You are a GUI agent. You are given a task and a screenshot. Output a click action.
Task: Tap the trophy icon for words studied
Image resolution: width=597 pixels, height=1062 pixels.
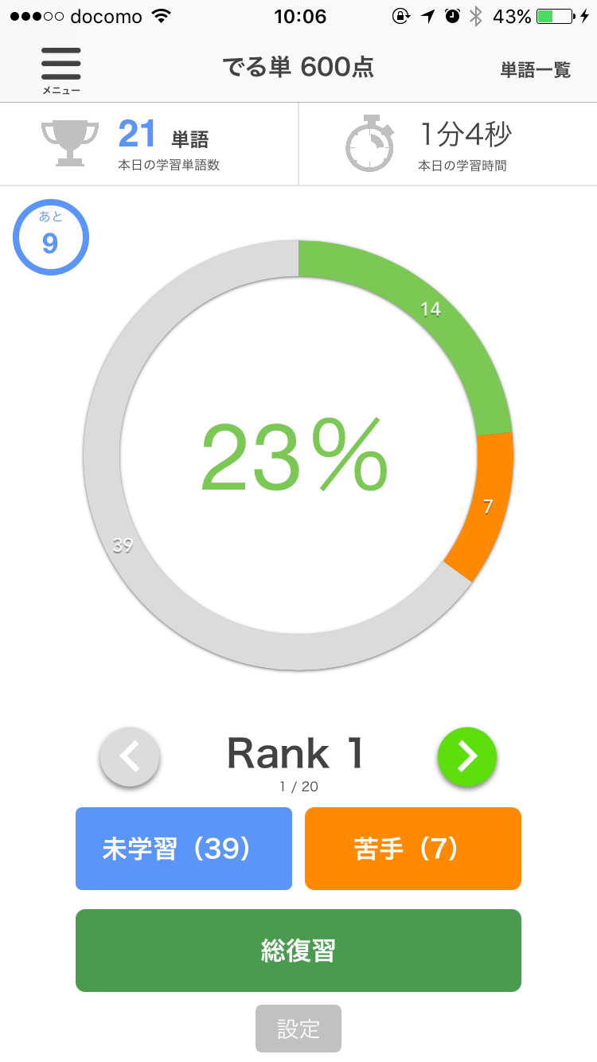(70, 143)
